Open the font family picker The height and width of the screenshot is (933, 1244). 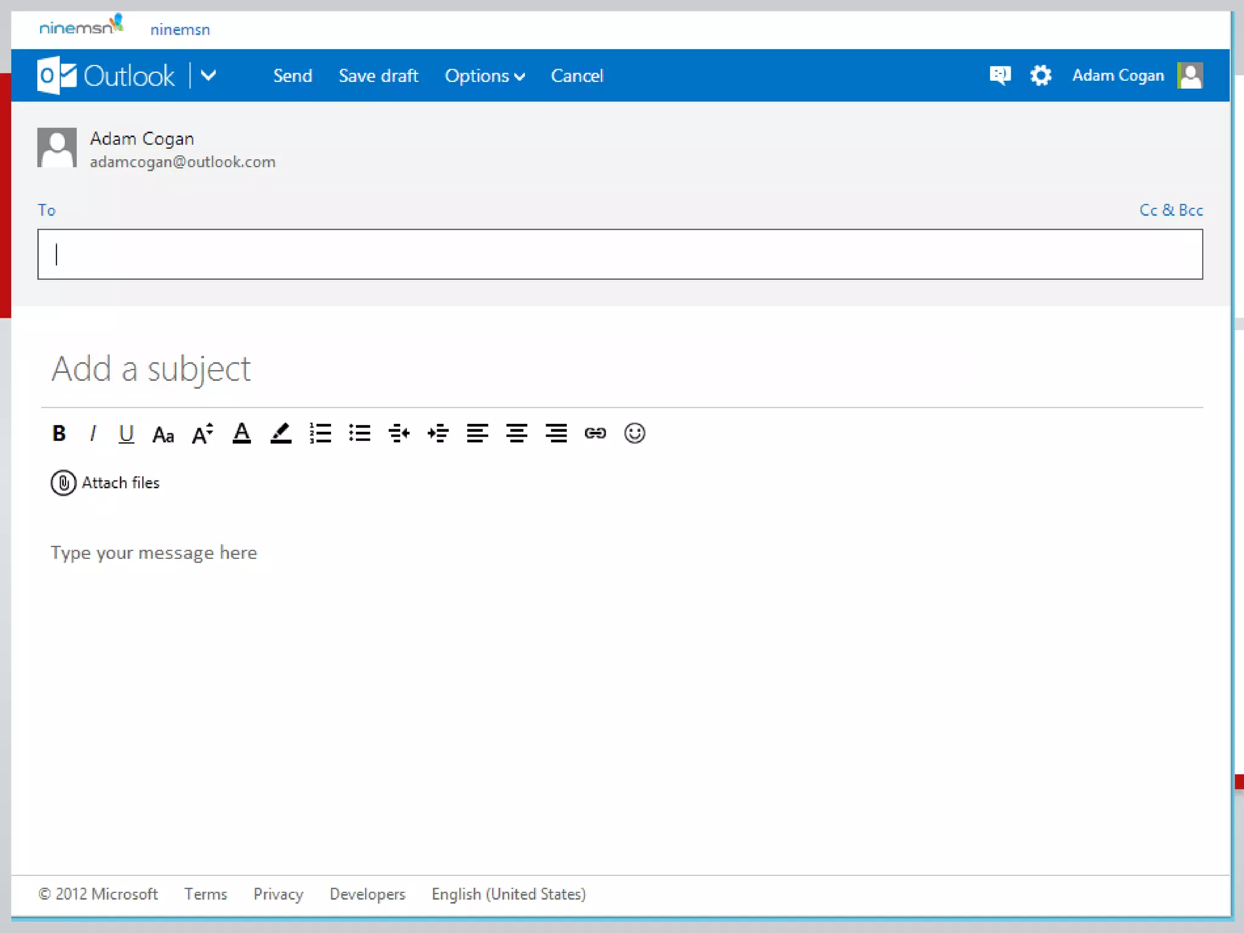(163, 434)
